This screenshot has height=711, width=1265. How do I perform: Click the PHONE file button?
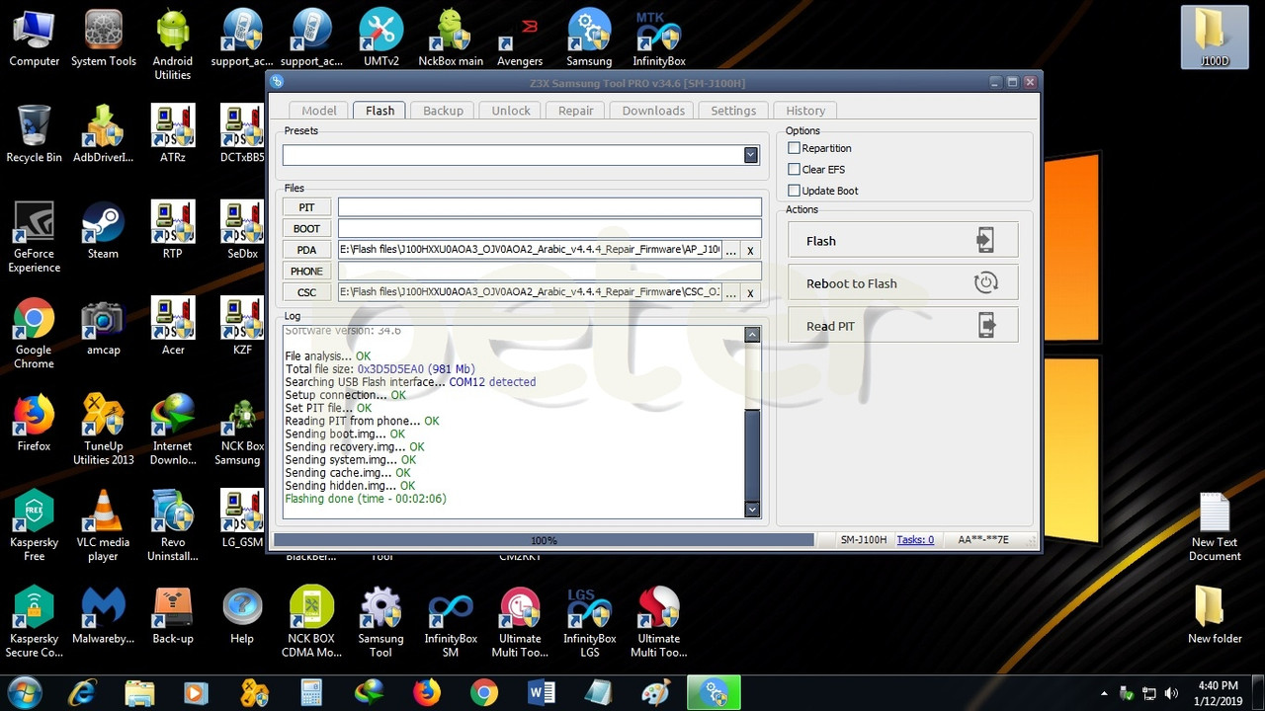click(306, 272)
